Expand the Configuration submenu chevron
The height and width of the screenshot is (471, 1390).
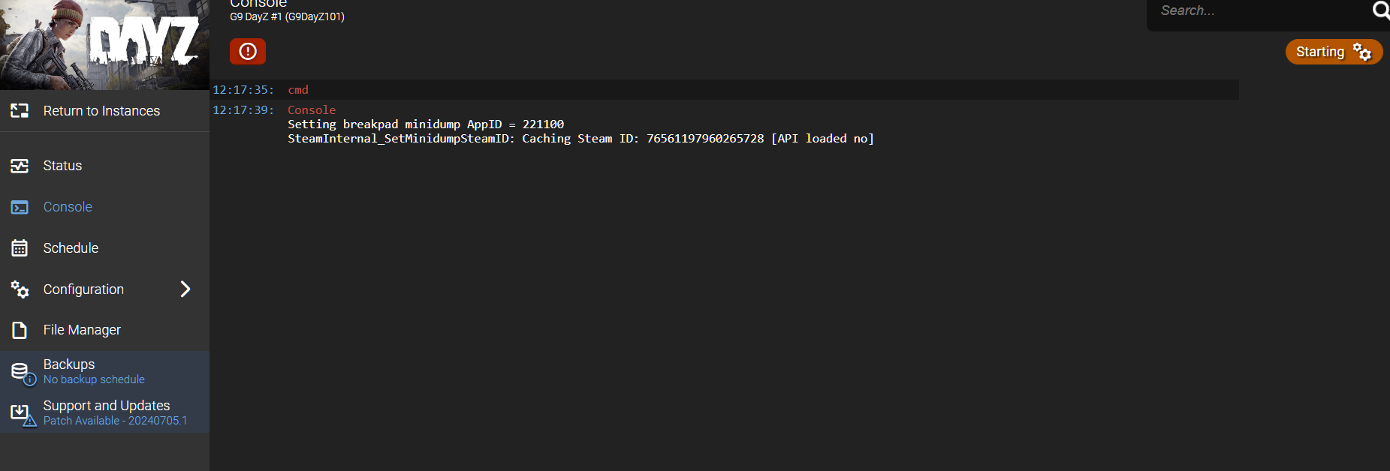185,289
